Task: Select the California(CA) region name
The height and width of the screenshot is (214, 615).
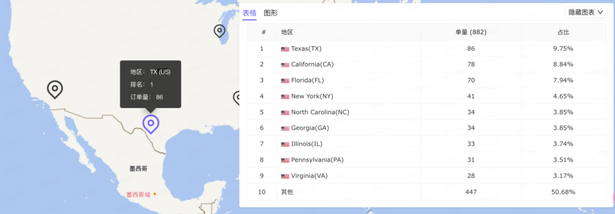Action: (312, 64)
